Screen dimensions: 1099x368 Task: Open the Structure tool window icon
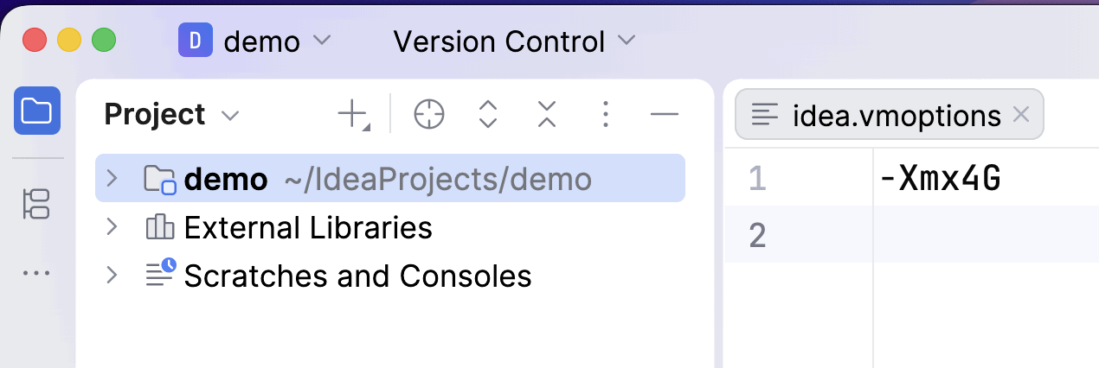37,204
